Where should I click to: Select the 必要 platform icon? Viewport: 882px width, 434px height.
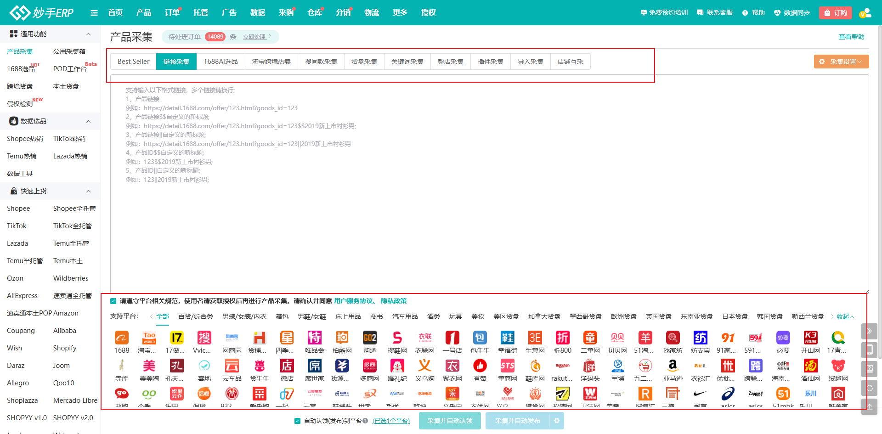click(x=783, y=338)
